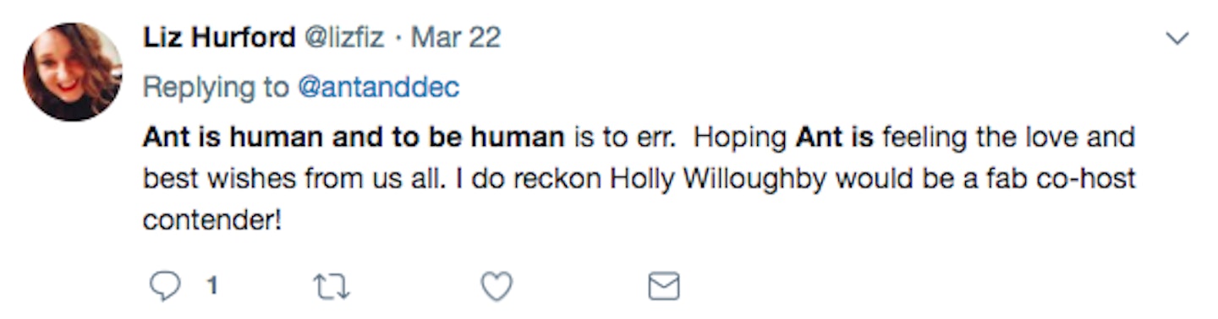This screenshot has width=1218, height=319.
Task: Open Liz Hurford's profile picture
Action: 72,72
